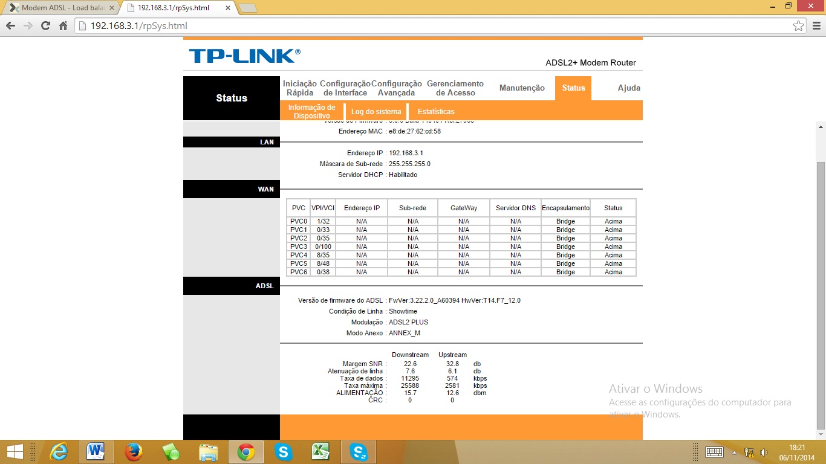
Task: Click the browser forward arrow
Action: coord(28,26)
